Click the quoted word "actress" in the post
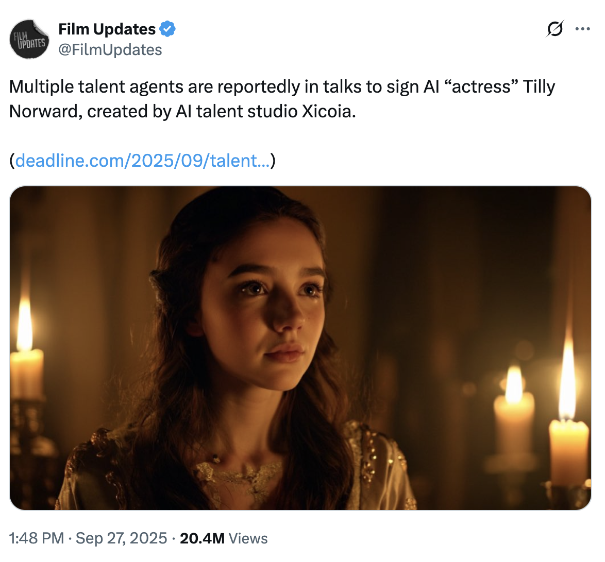Viewport: 605px width, 562px height. [481, 86]
